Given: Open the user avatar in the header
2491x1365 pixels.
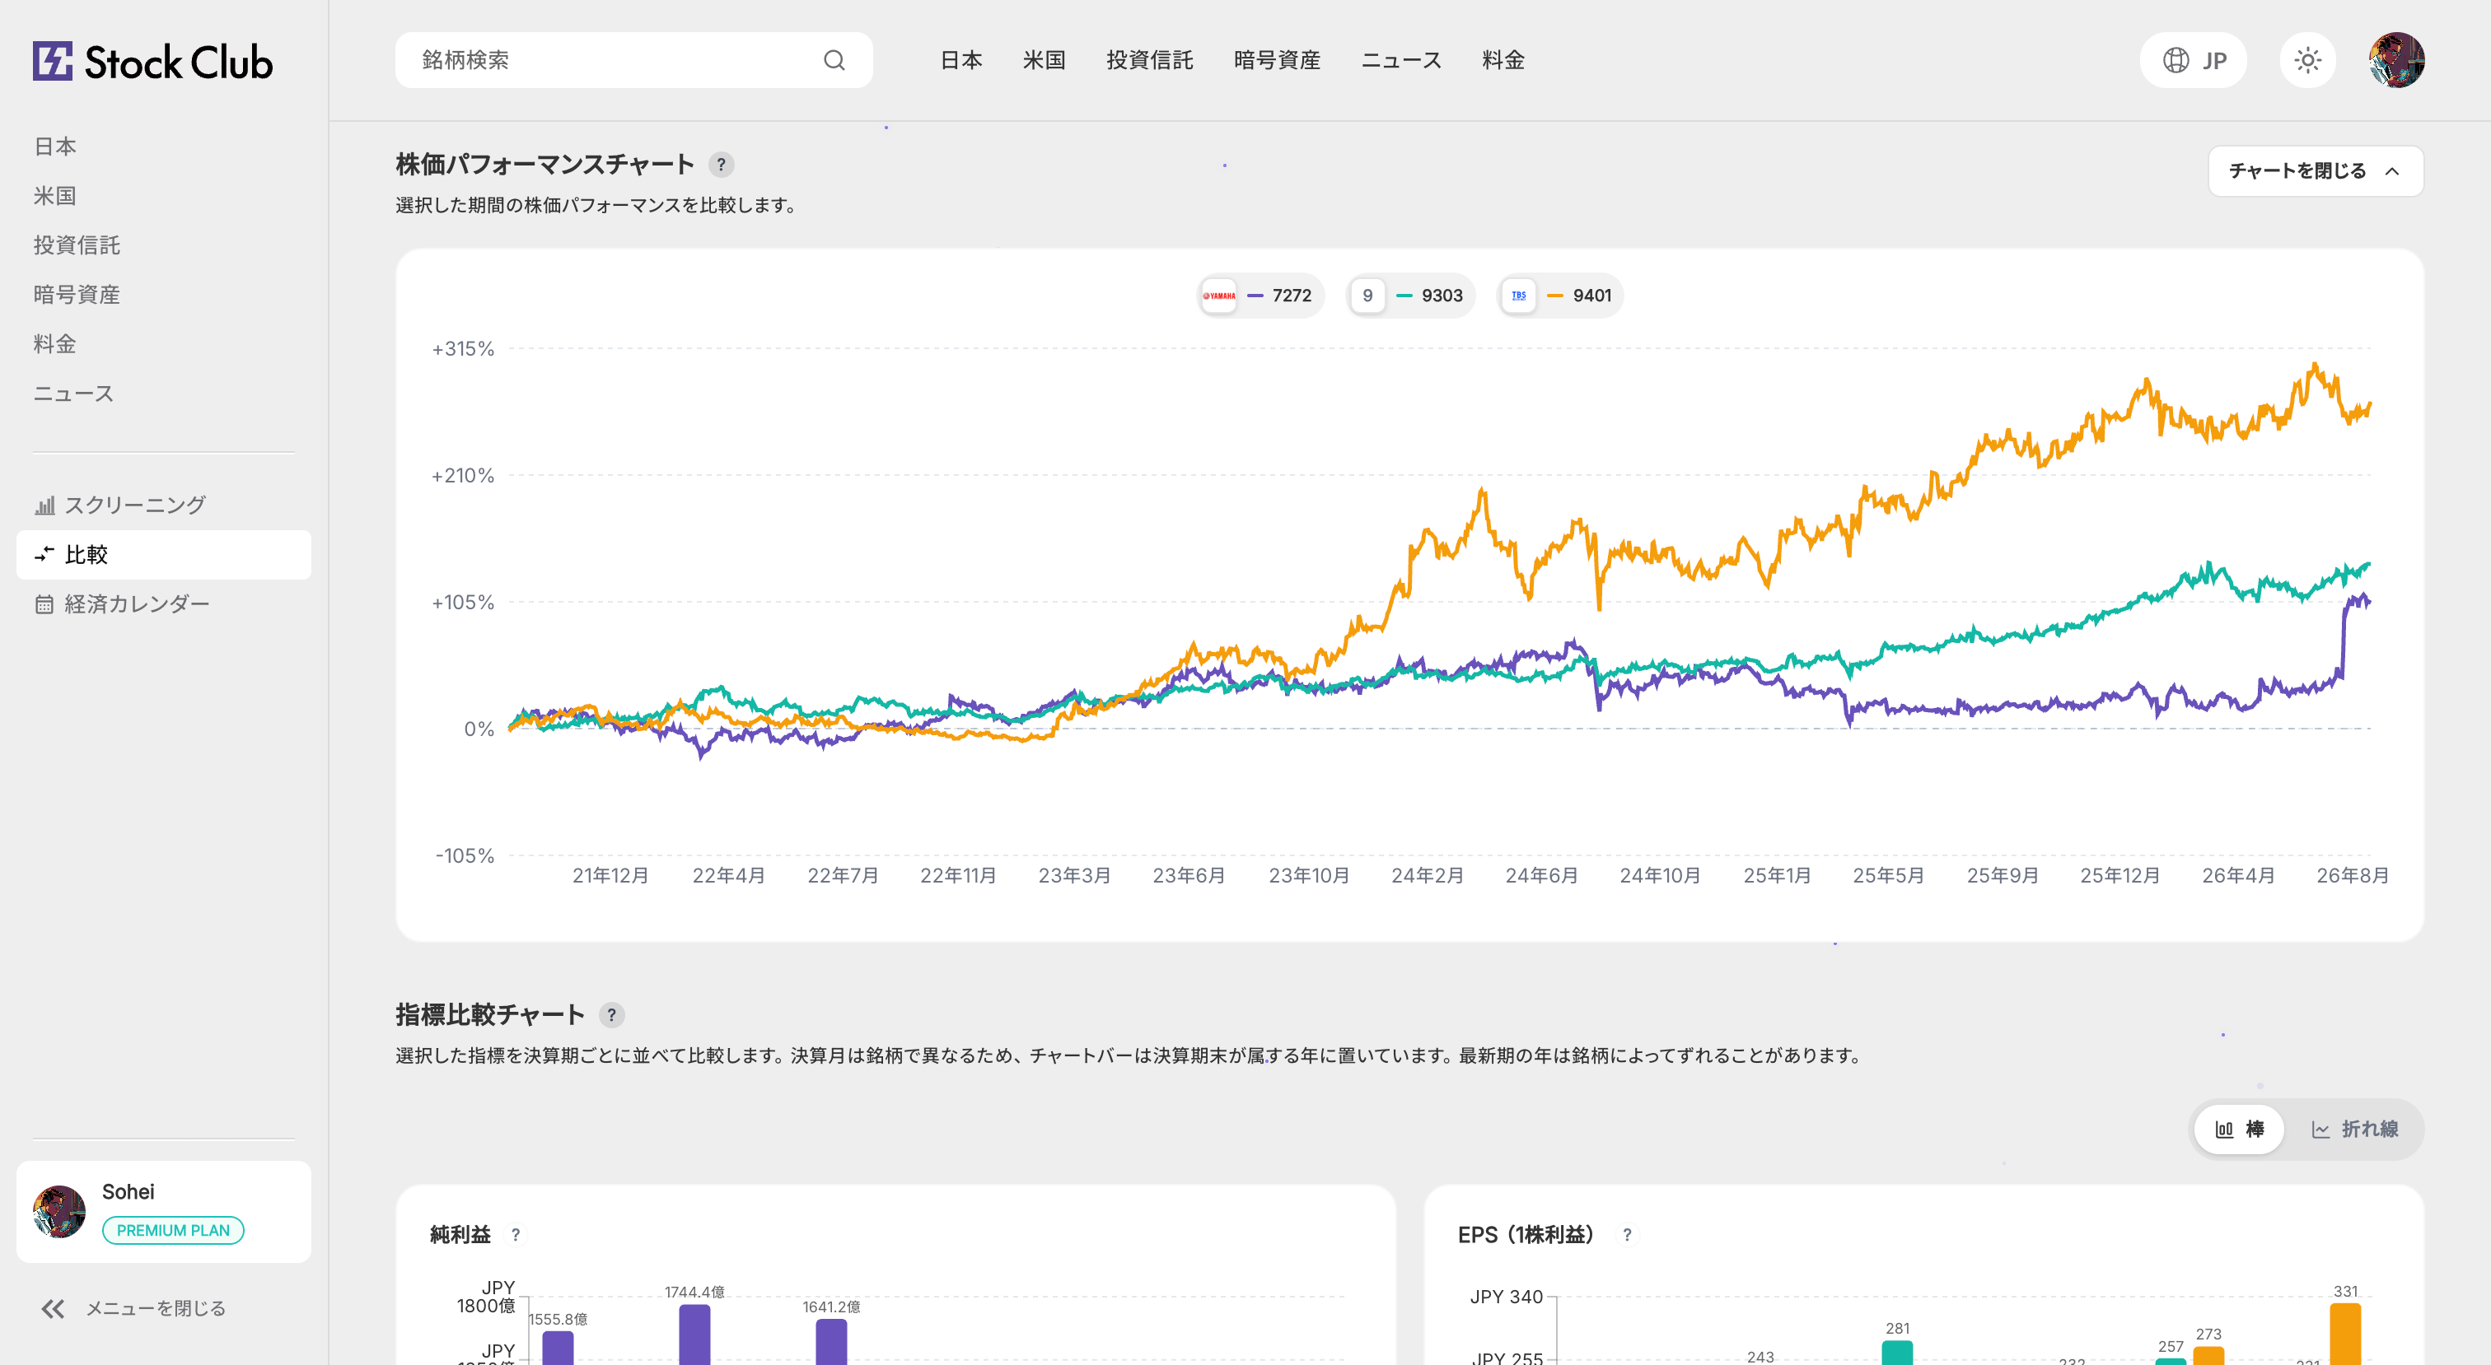Looking at the screenshot, I should pyautogui.click(x=2396, y=60).
